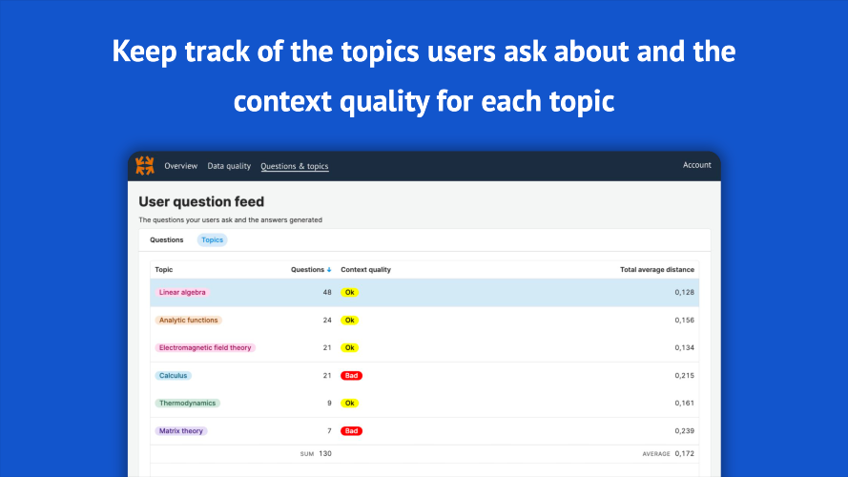Open the Account menu
This screenshot has width=848, height=477.
696,165
